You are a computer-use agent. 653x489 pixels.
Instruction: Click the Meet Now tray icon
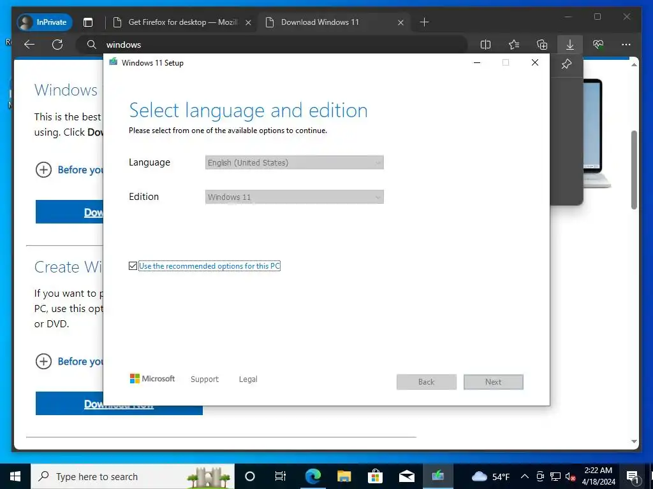[x=540, y=476]
